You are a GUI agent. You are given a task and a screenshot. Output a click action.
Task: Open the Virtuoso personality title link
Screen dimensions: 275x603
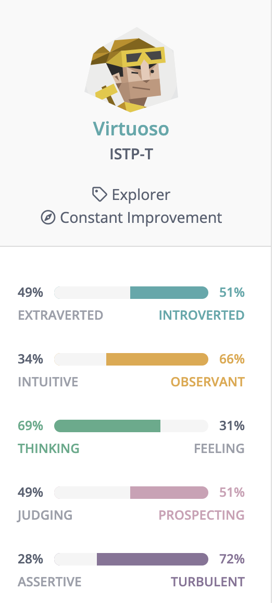(x=131, y=129)
